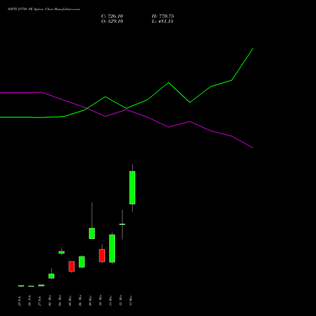
Task: Click the tall green candle for 13 Mar
Action: pyautogui.click(x=132, y=188)
